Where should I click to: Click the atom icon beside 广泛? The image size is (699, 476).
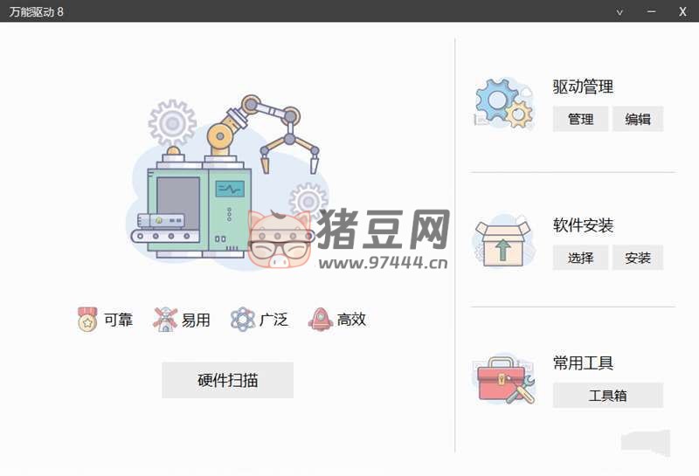(x=243, y=319)
